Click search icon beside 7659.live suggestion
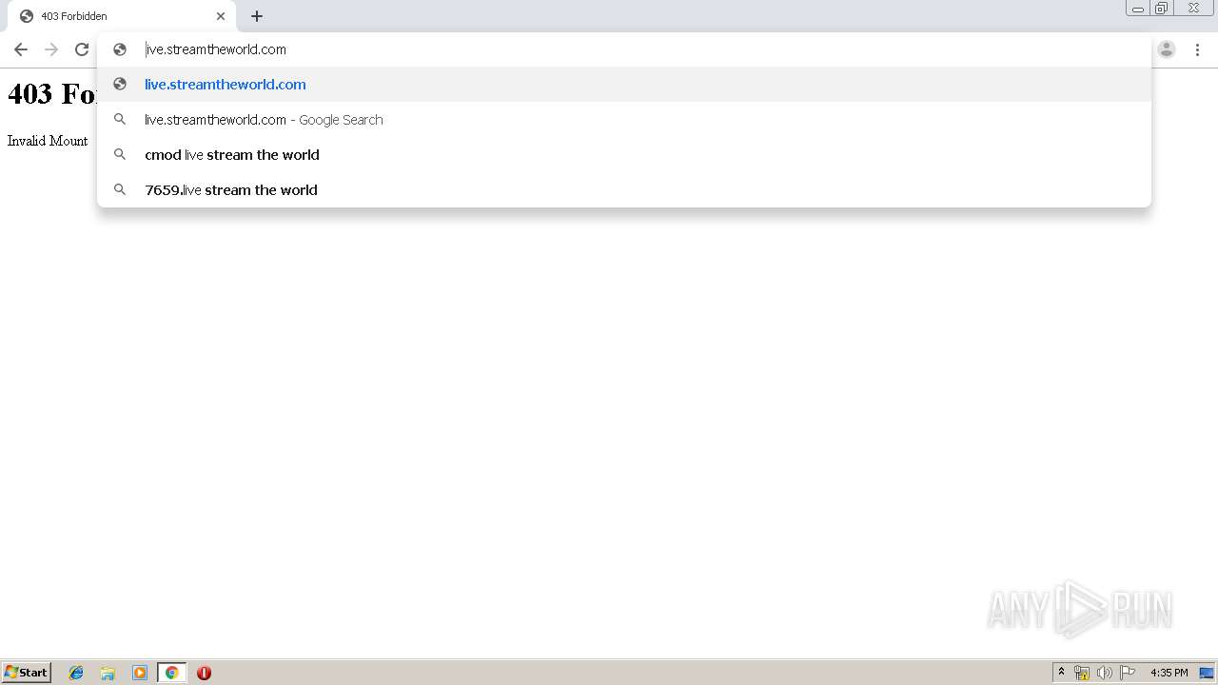The height and width of the screenshot is (685, 1218). click(120, 189)
